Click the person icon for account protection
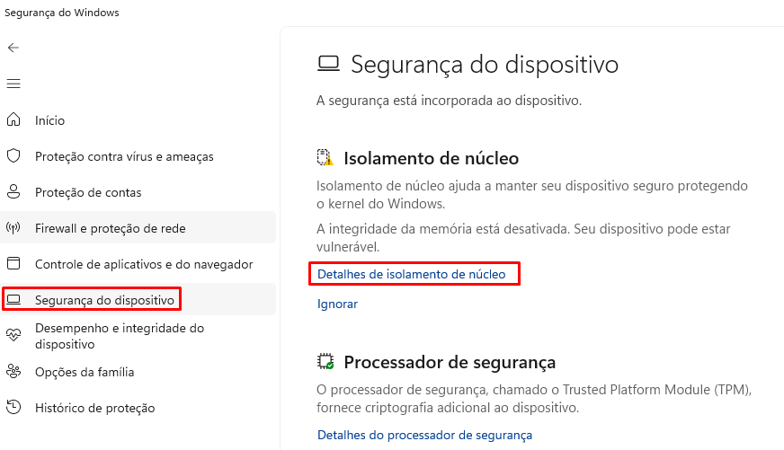The image size is (784, 450). [13, 192]
